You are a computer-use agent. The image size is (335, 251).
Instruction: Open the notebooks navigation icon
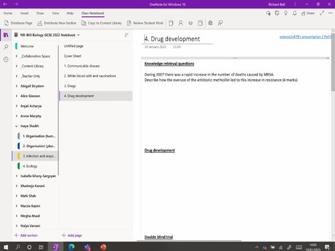tap(6, 35)
